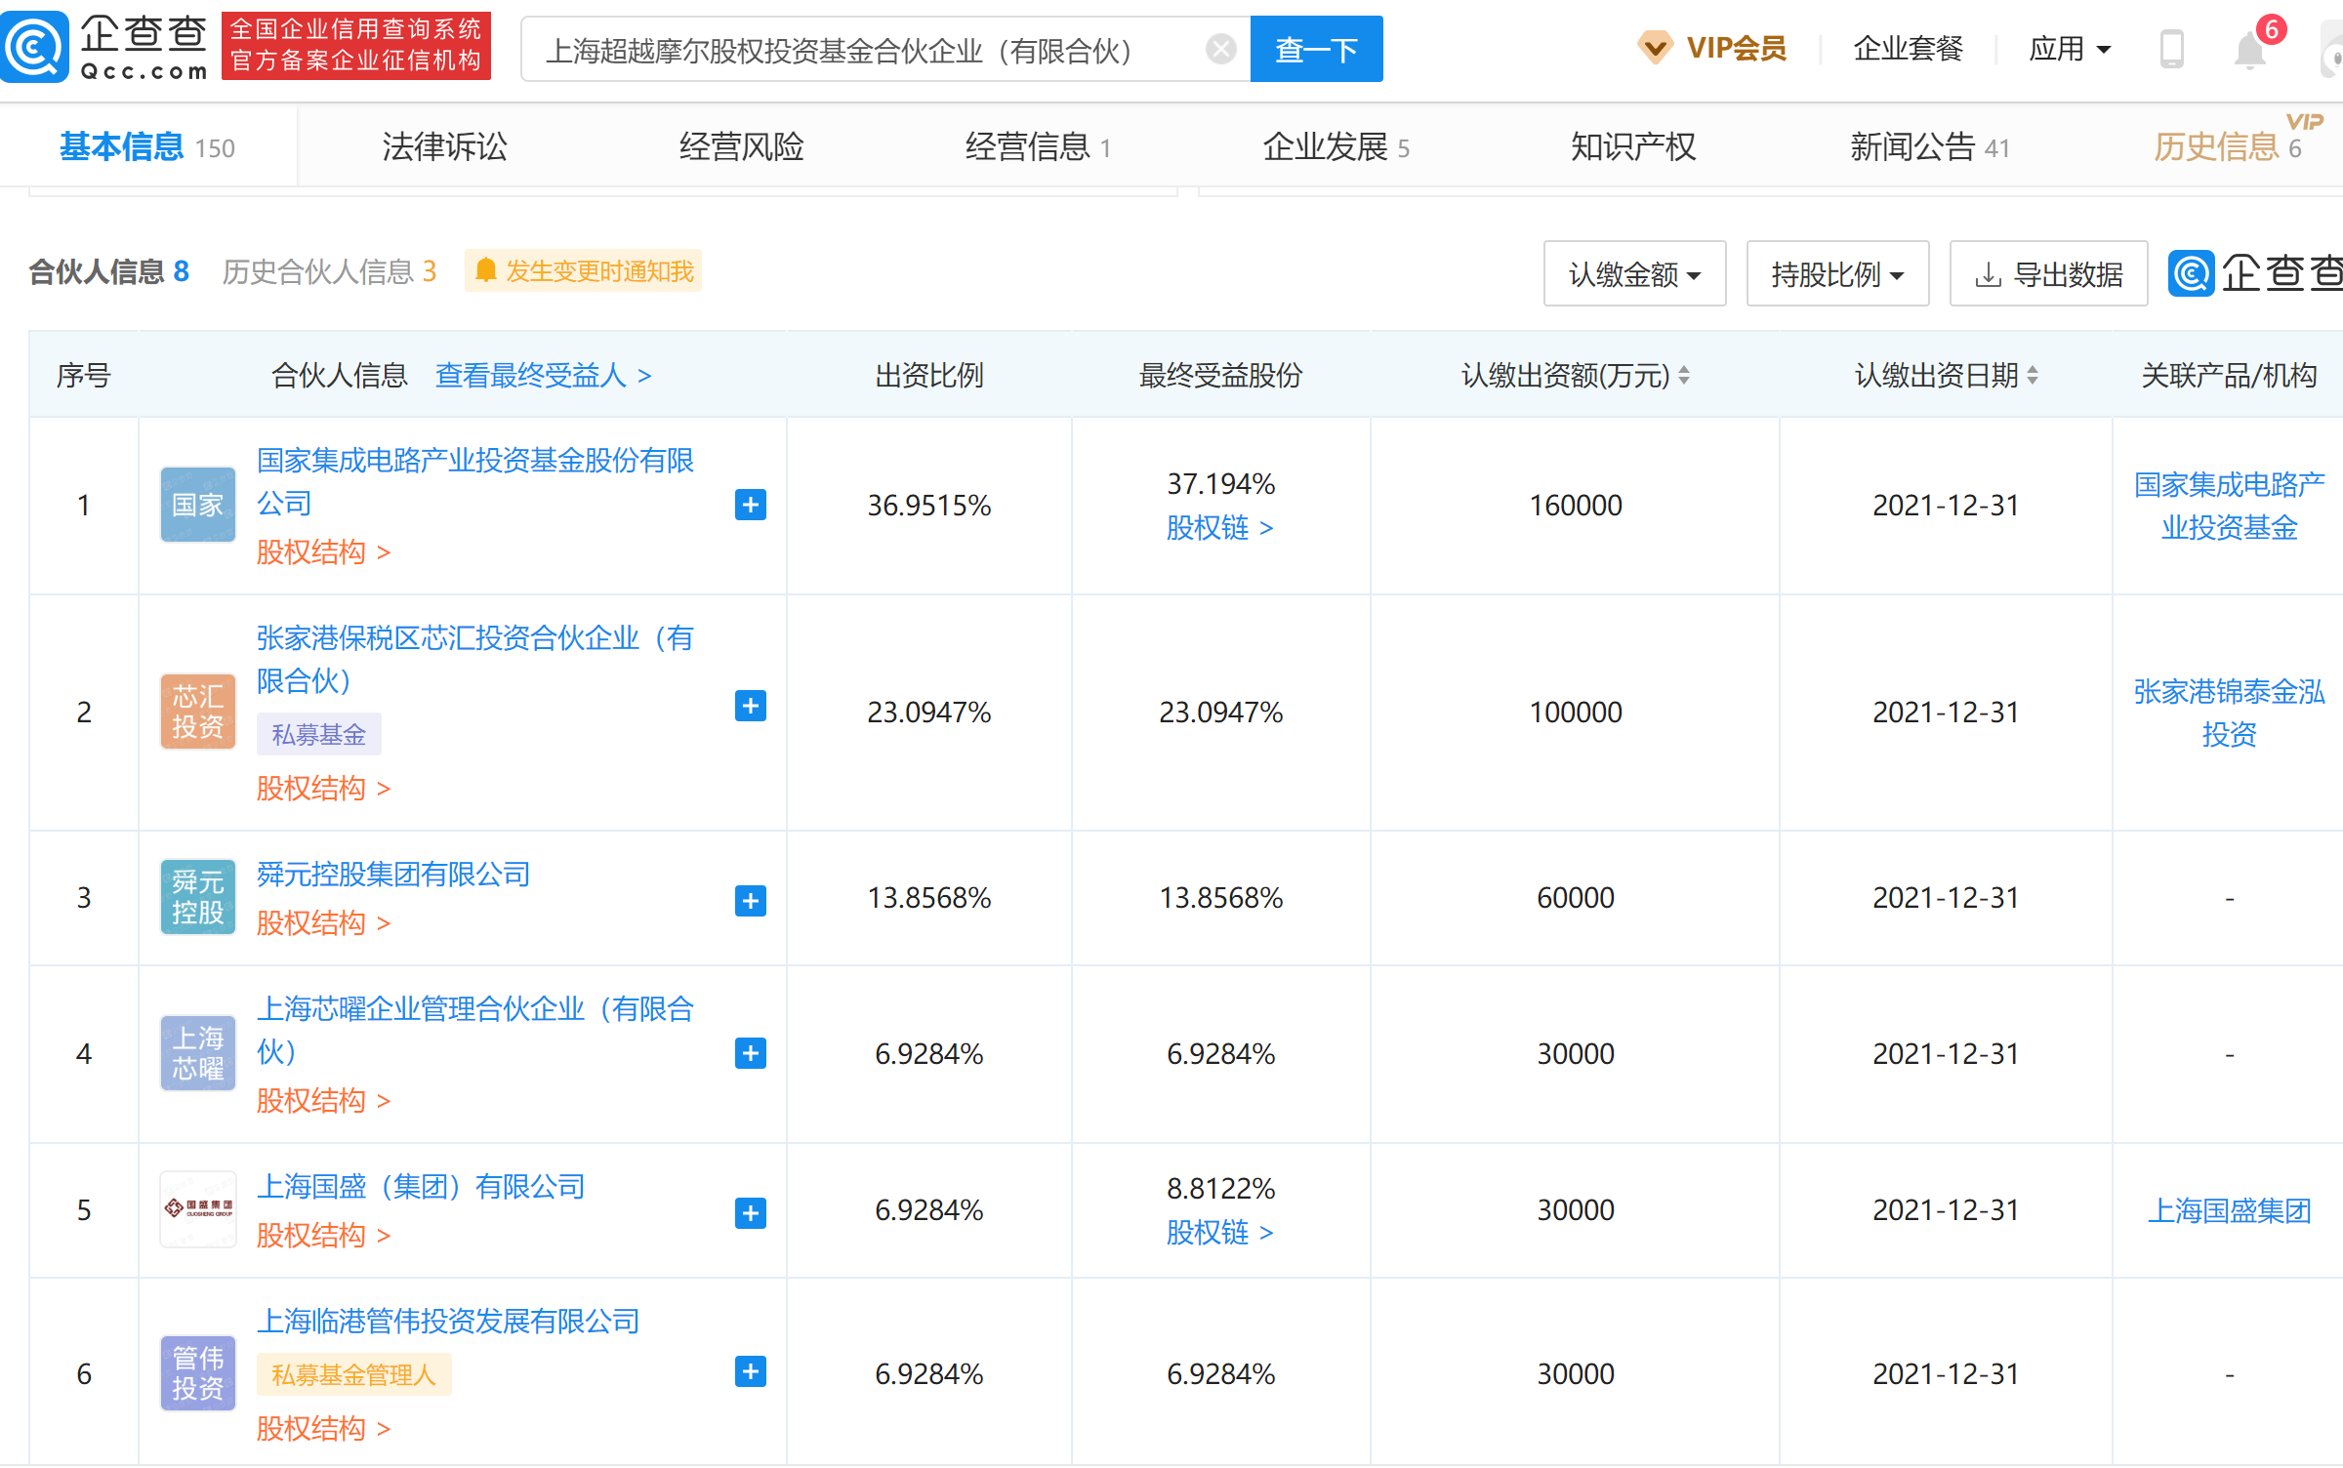Open 国家集成电路产业投资基金股份有限公司 link
Viewport: 2343px width, 1468px height.
(475, 481)
